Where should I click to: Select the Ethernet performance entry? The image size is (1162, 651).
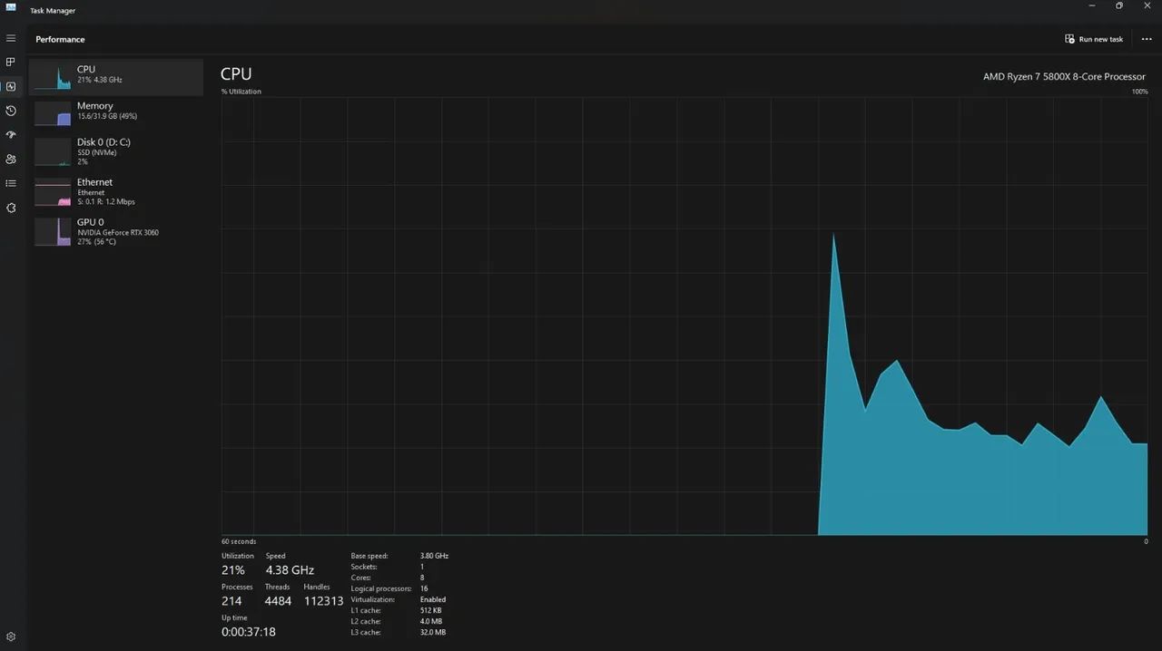point(116,191)
